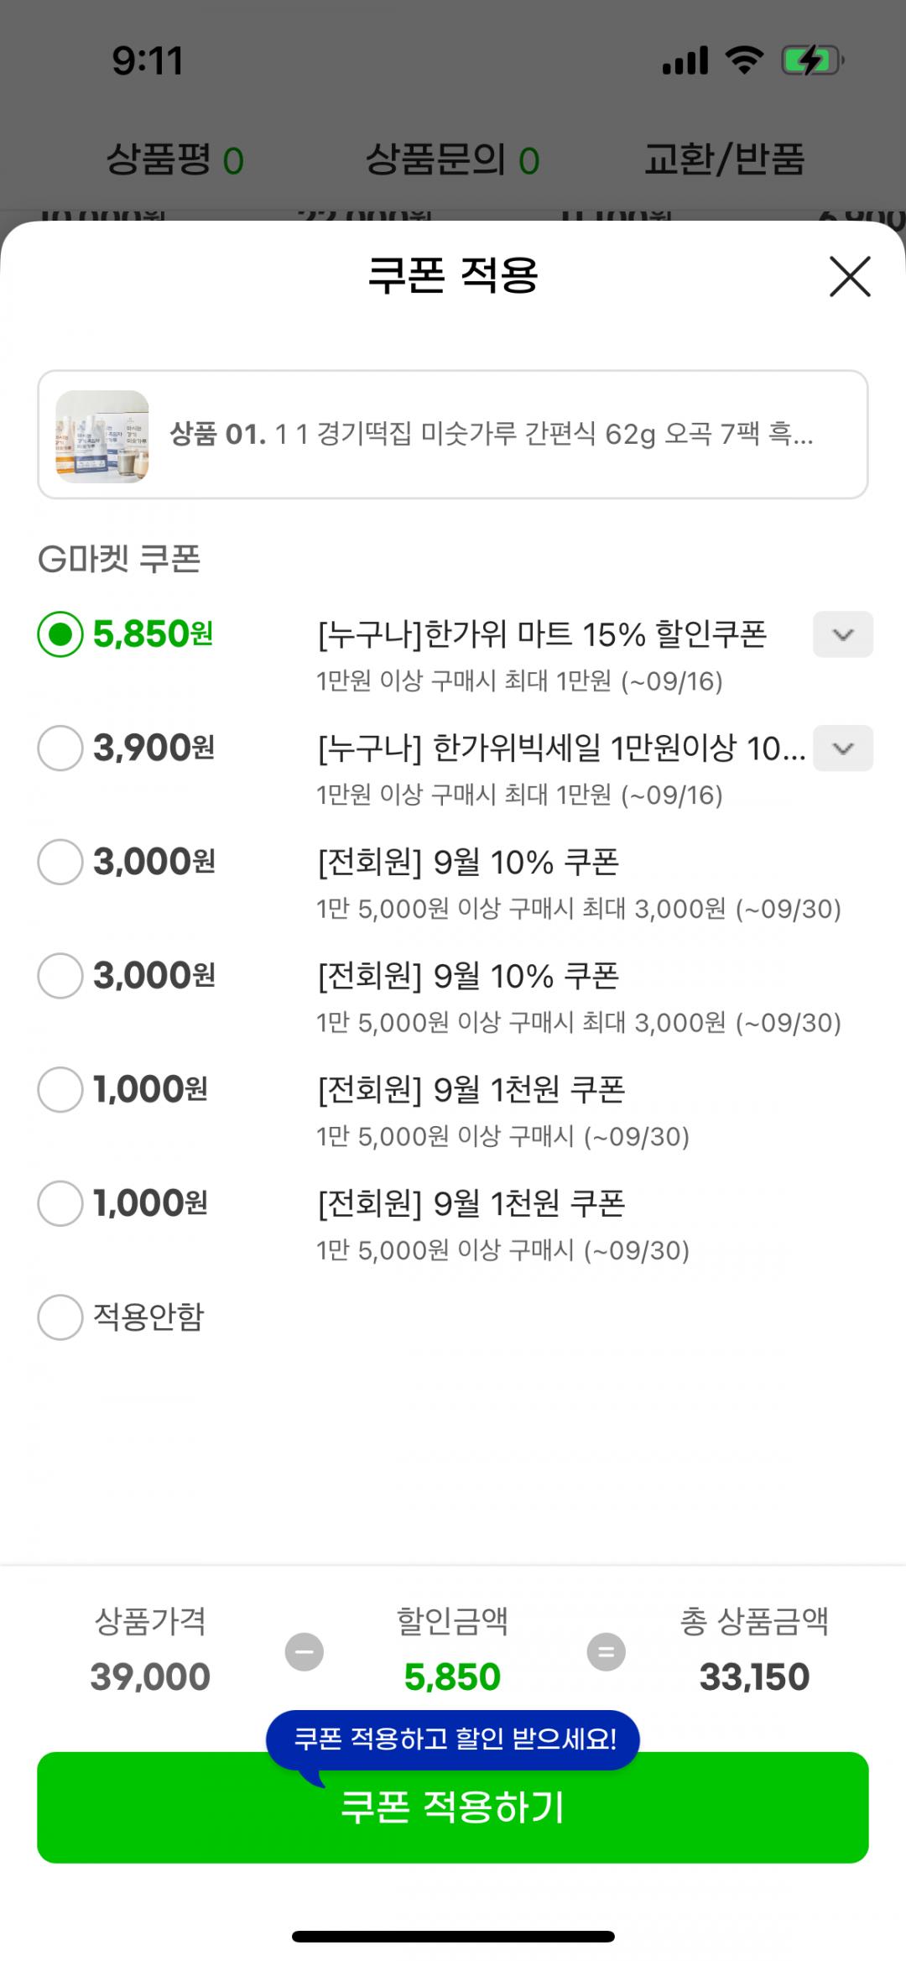Select the second 1,000원 9월 1천원 coupon
906x1961 pixels.
click(60, 1203)
